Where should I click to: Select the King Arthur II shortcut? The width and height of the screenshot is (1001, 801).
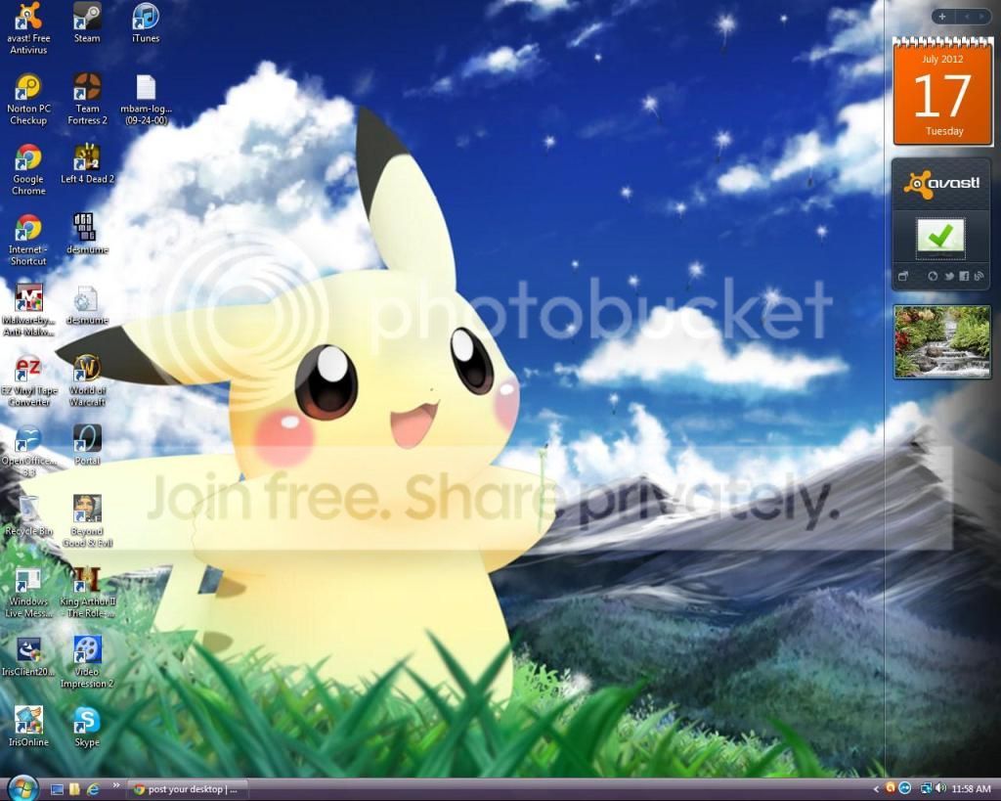tap(87, 592)
